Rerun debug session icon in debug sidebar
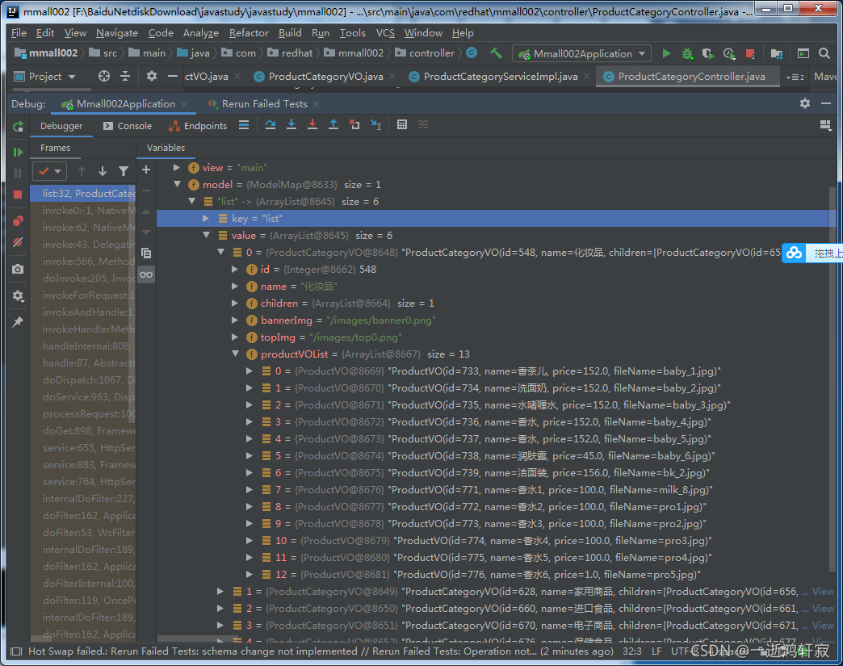 [x=18, y=126]
